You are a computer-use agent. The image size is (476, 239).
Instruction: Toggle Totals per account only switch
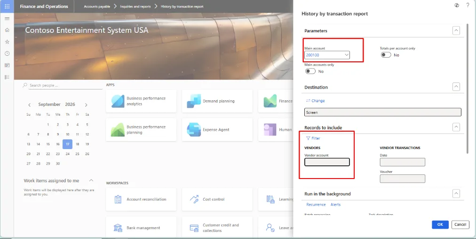pyautogui.click(x=386, y=55)
